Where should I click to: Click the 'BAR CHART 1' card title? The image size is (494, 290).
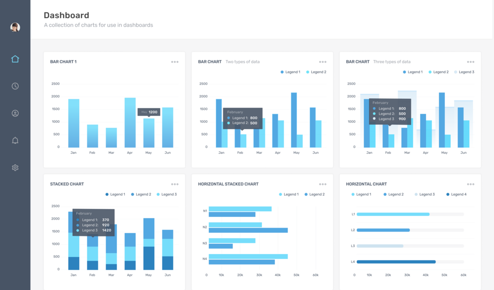[63, 62]
